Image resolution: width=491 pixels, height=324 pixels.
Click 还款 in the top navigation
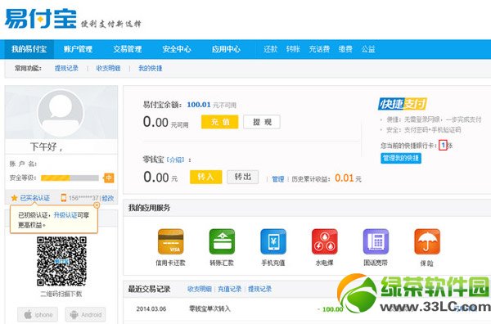tap(271, 49)
